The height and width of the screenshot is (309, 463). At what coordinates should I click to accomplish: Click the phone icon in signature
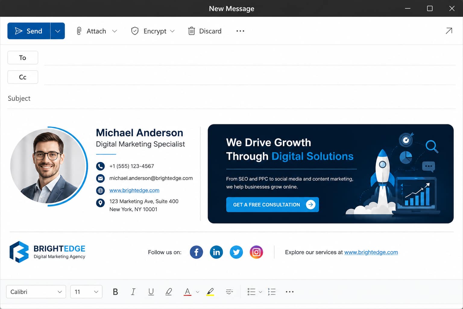coord(100,166)
